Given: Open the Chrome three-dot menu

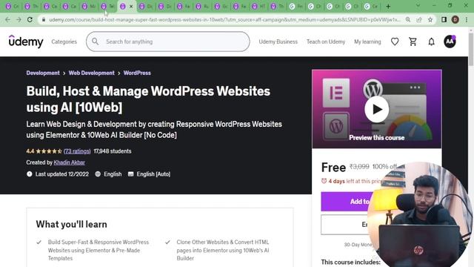Looking at the screenshot, I should pos(467,20).
